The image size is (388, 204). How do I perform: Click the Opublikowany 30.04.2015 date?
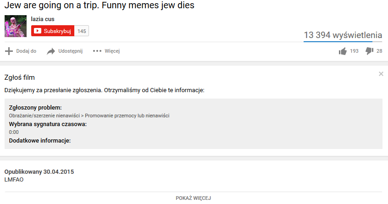(x=39, y=172)
